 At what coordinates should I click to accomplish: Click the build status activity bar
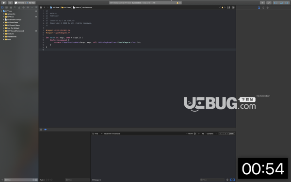[145, 3]
